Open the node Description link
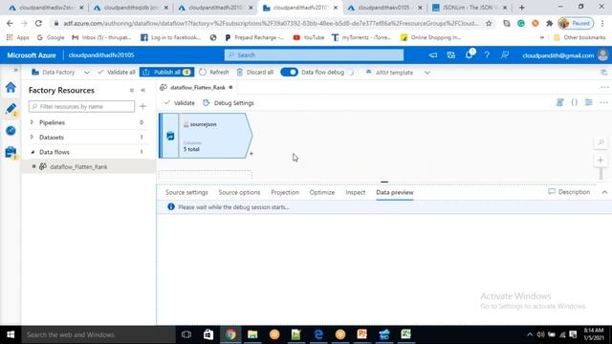Screen dimensions: 612x344 (x=569, y=192)
